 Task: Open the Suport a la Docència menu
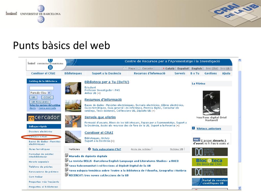coord(107,73)
